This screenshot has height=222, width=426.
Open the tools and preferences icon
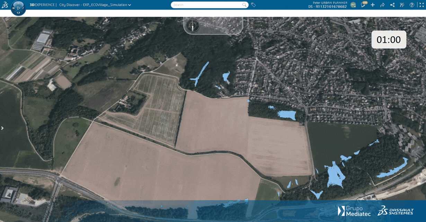[402, 5]
